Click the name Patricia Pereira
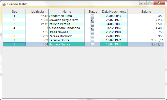 point(67,24)
